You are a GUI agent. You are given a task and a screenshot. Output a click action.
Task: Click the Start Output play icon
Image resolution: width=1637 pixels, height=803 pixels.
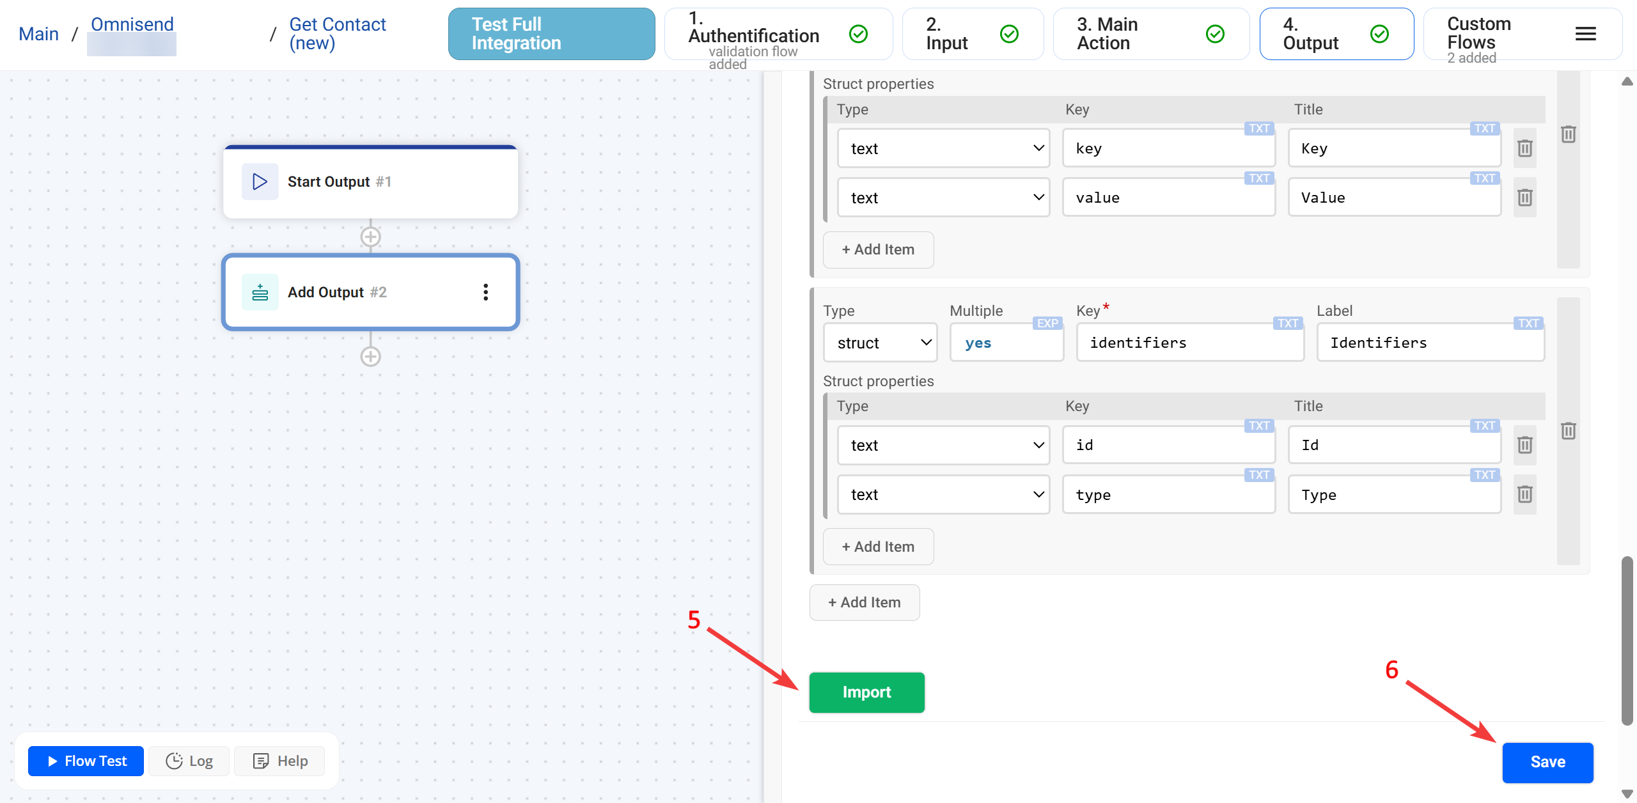(x=260, y=182)
